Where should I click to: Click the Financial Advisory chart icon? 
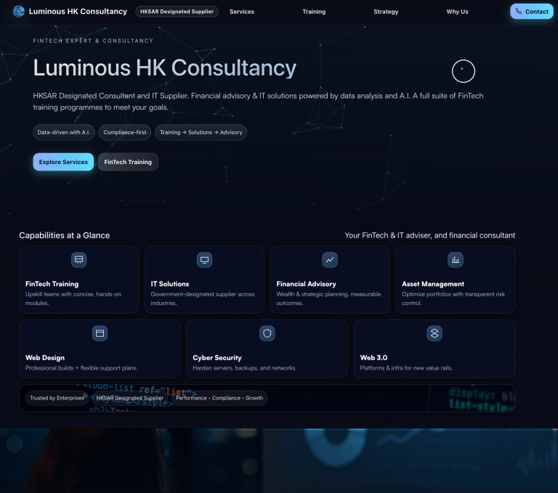330,259
